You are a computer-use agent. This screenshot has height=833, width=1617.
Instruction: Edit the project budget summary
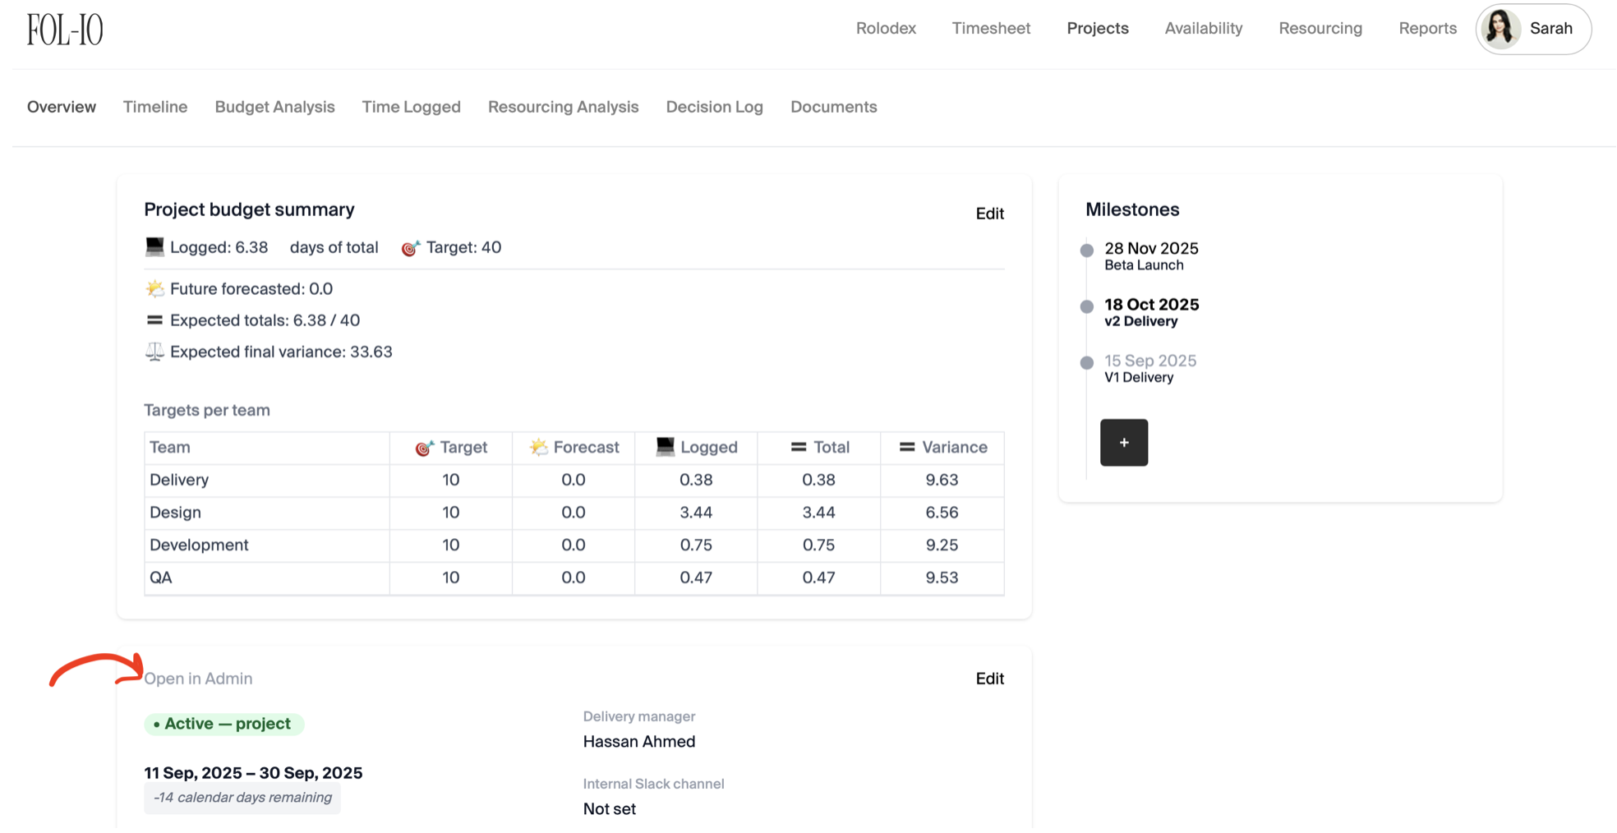pos(989,214)
